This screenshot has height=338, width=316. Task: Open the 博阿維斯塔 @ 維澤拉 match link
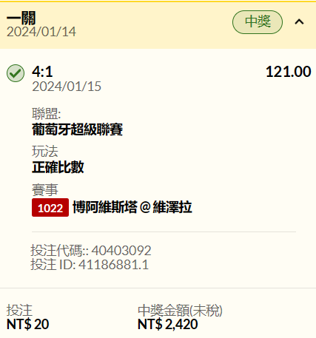(132, 207)
